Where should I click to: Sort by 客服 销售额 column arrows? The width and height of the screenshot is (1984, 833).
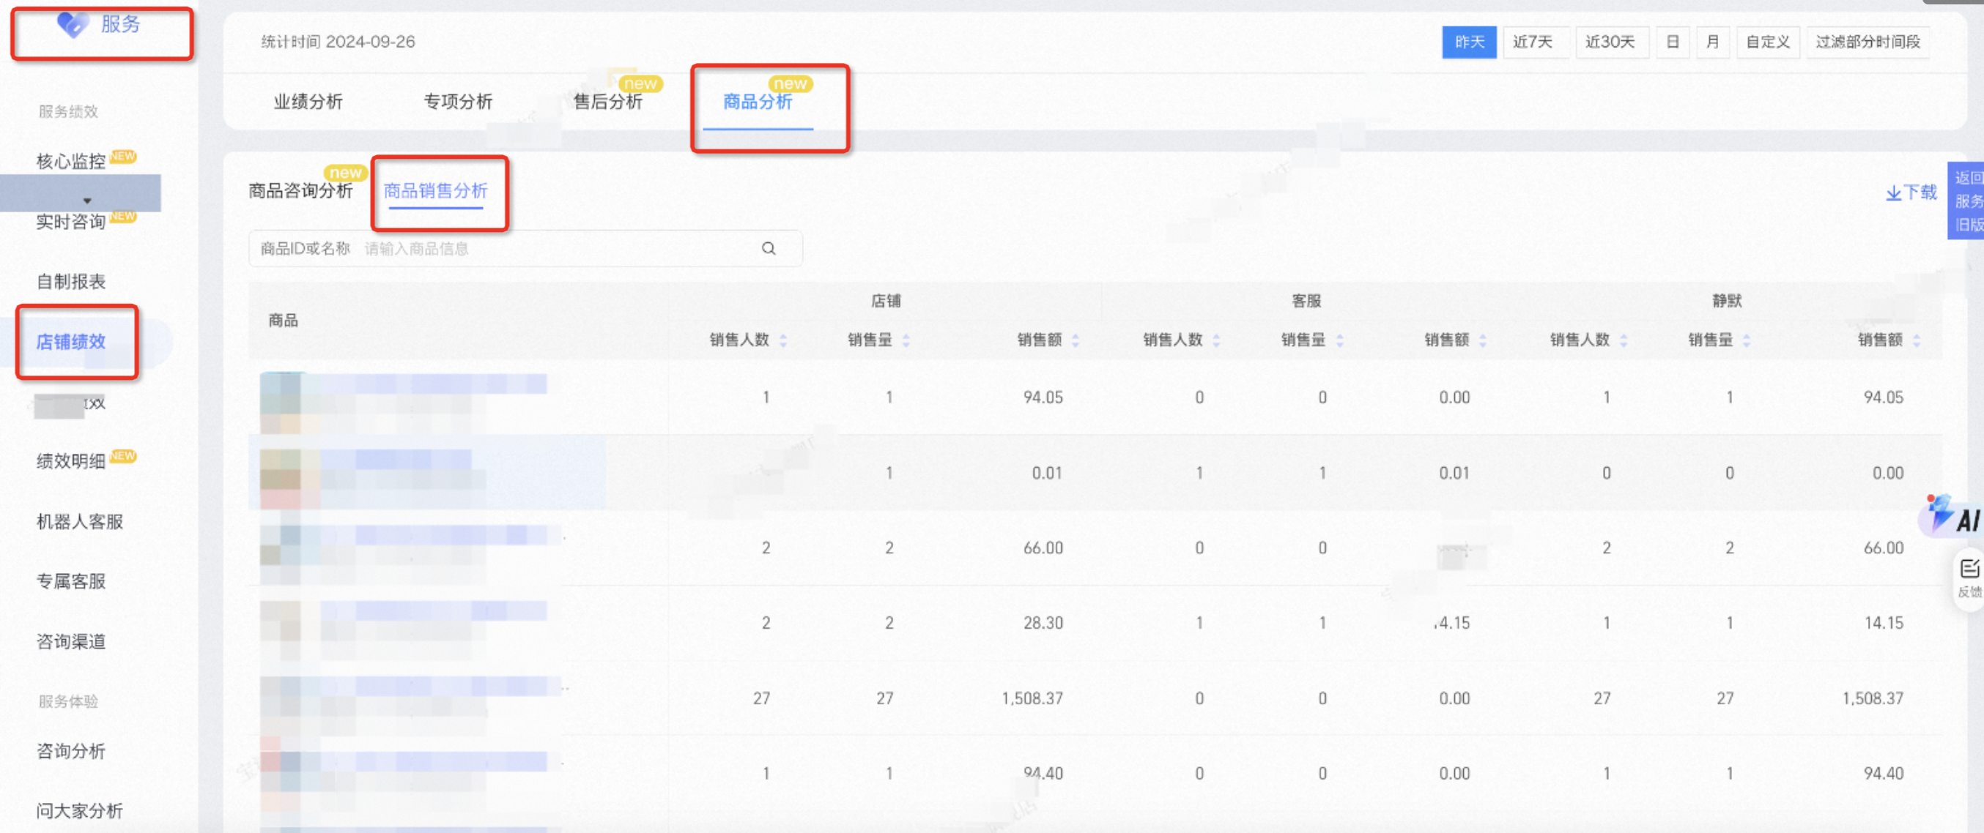1483,340
